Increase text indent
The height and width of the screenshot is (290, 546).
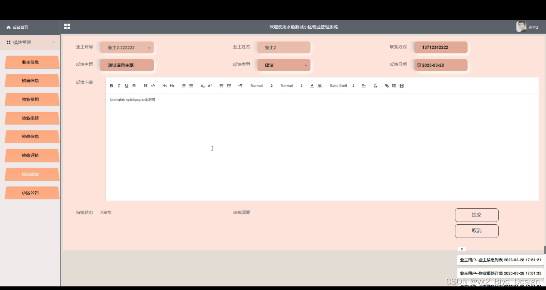(x=229, y=86)
